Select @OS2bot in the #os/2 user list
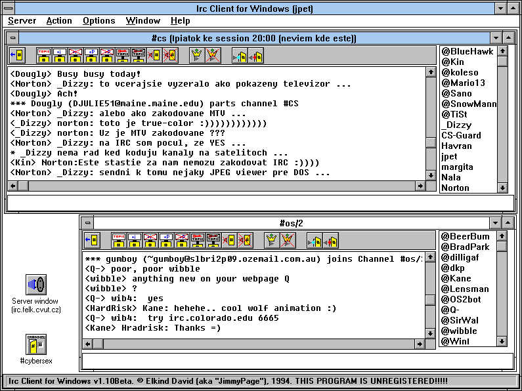 point(464,299)
